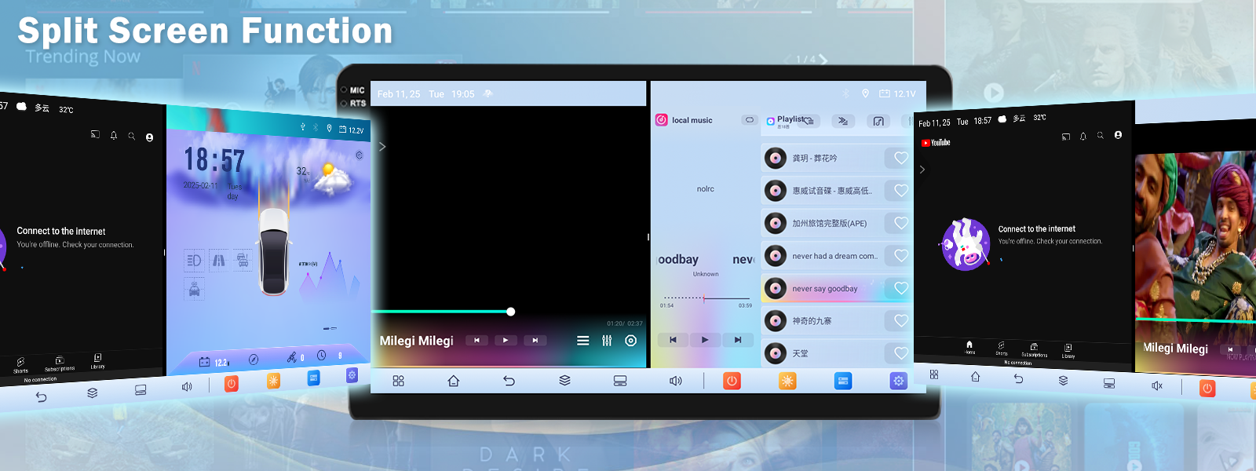
Task: Expand side panel arrow on video player
Action: coord(382,147)
